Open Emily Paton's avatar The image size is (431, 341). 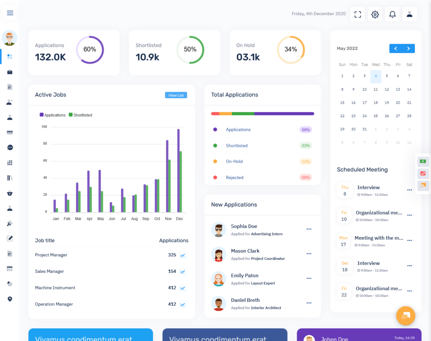click(218, 279)
